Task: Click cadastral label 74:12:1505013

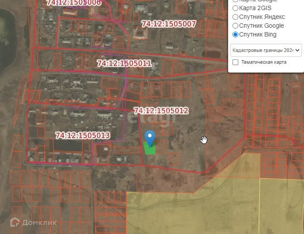Action: tap(83, 135)
